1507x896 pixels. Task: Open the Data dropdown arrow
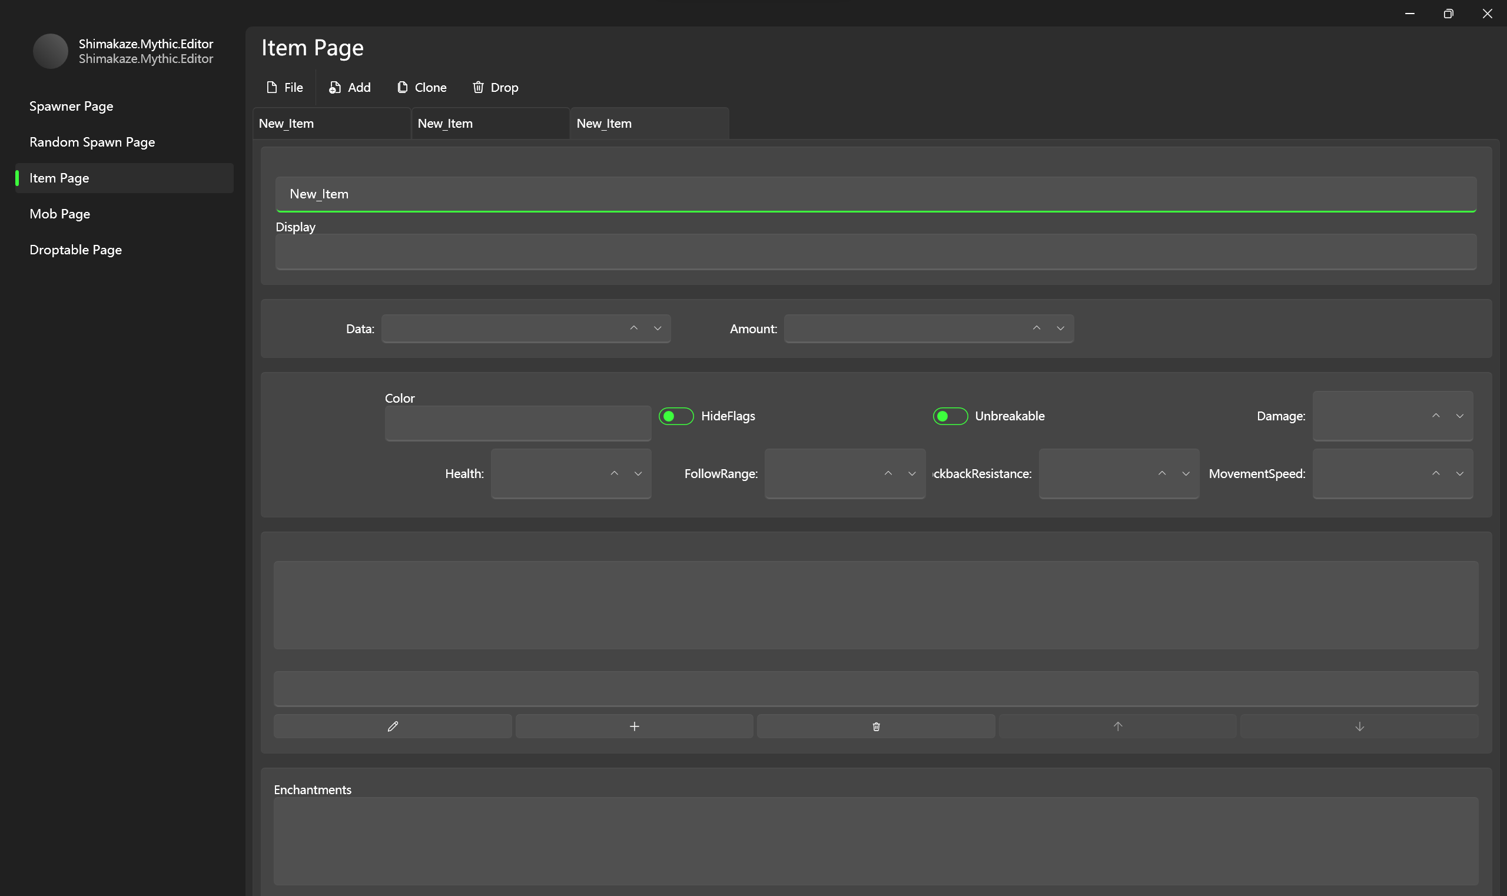click(x=656, y=328)
